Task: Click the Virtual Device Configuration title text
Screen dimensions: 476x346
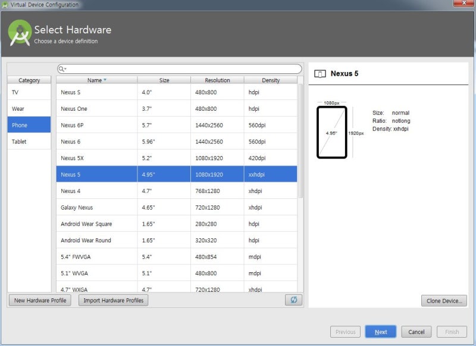Action: (x=44, y=5)
